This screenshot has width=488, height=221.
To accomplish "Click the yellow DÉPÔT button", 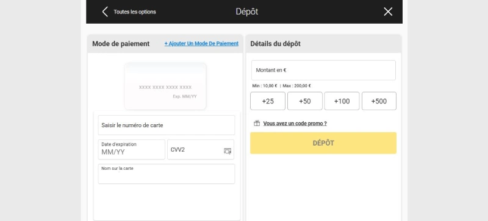I will pos(323,143).
